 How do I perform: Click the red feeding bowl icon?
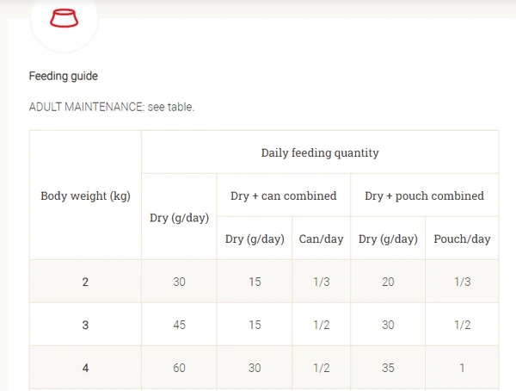(64, 18)
